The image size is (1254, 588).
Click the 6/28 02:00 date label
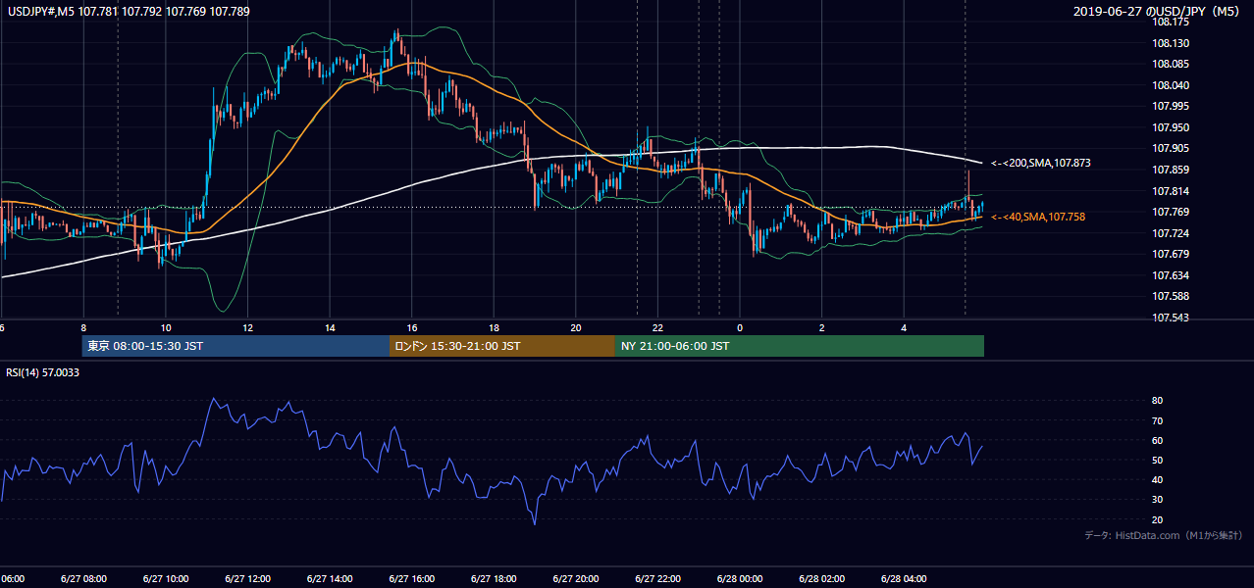pos(821,578)
